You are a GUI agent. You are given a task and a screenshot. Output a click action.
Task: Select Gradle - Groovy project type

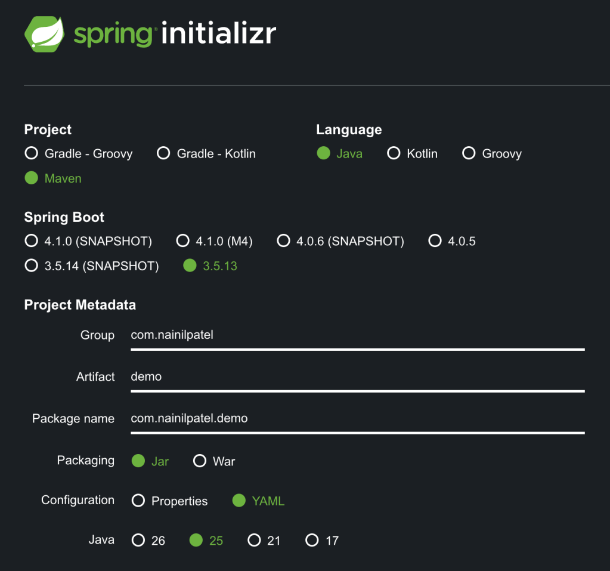pos(32,153)
